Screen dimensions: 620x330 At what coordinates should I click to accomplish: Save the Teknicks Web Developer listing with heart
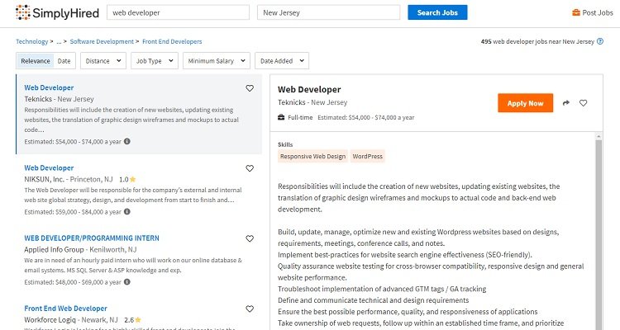pos(250,88)
